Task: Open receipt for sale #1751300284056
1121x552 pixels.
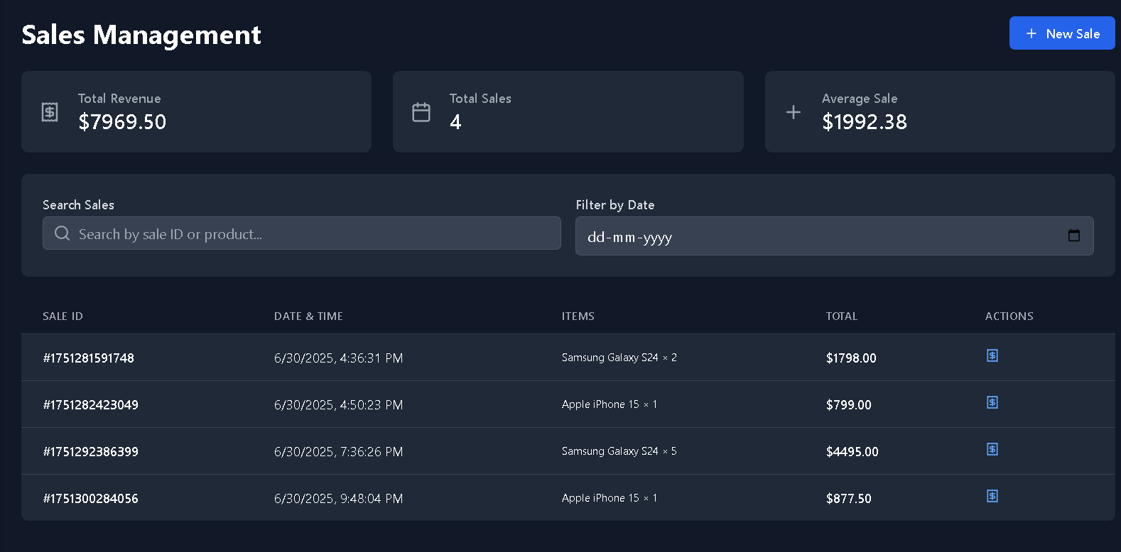Action: (992, 496)
